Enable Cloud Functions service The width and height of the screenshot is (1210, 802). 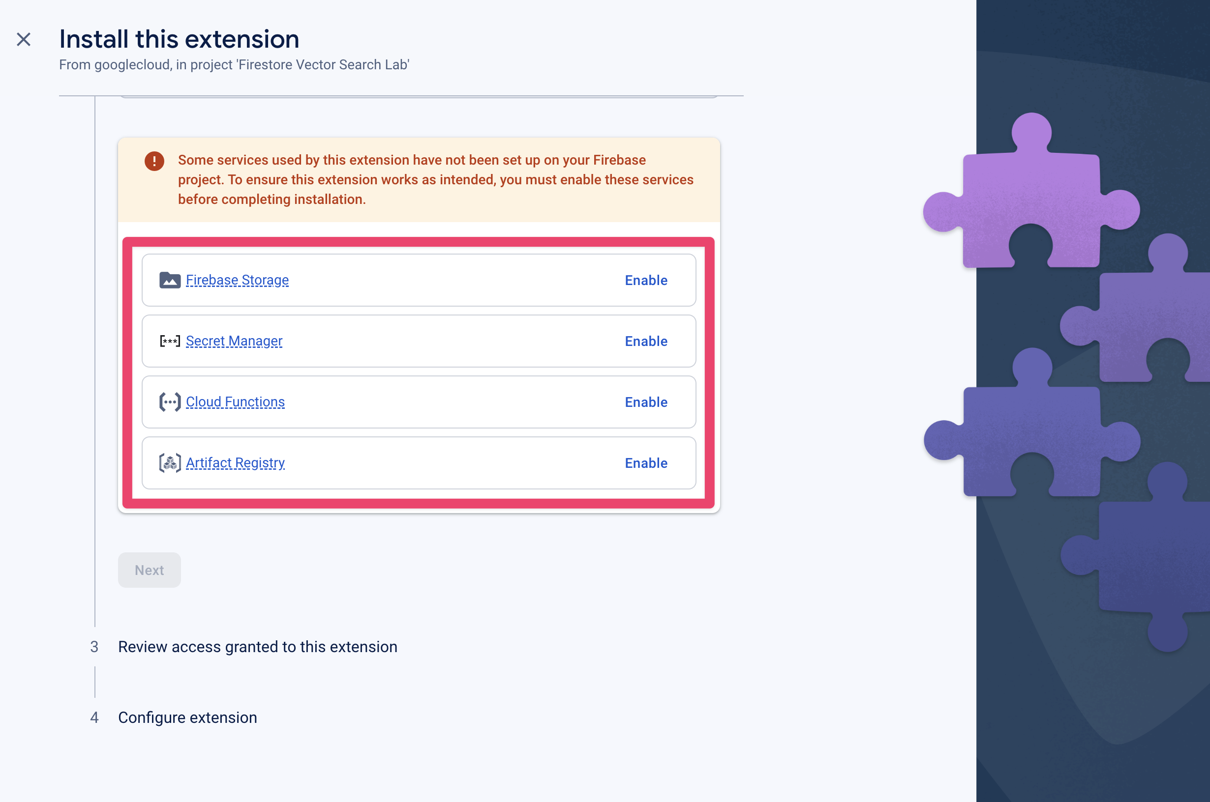pyautogui.click(x=646, y=402)
